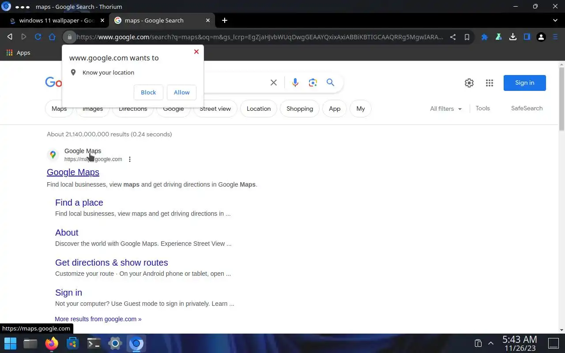Open the clipboard tray icon
This screenshot has width=565, height=353.
(x=478, y=343)
